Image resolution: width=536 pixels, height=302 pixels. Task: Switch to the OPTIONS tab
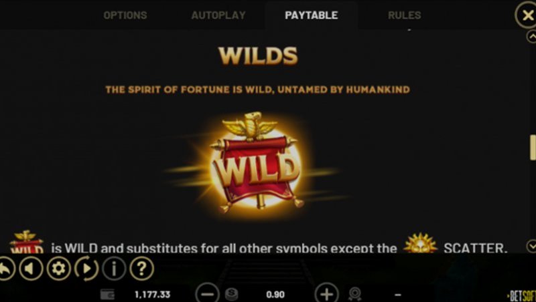tap(125, 15)
